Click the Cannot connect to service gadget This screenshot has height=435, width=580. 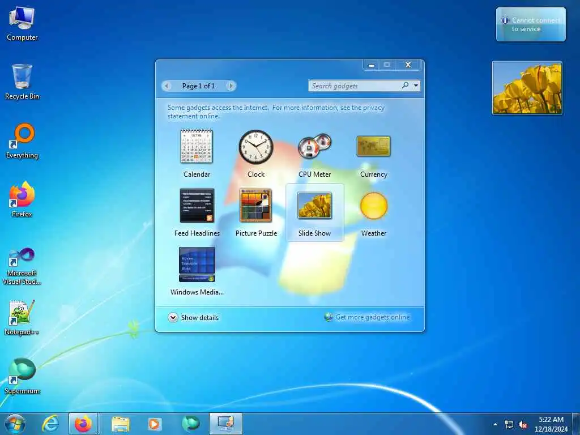[x=531, y=24]
